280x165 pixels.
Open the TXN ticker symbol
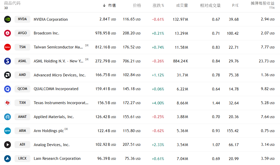click(x=22, y=103)
